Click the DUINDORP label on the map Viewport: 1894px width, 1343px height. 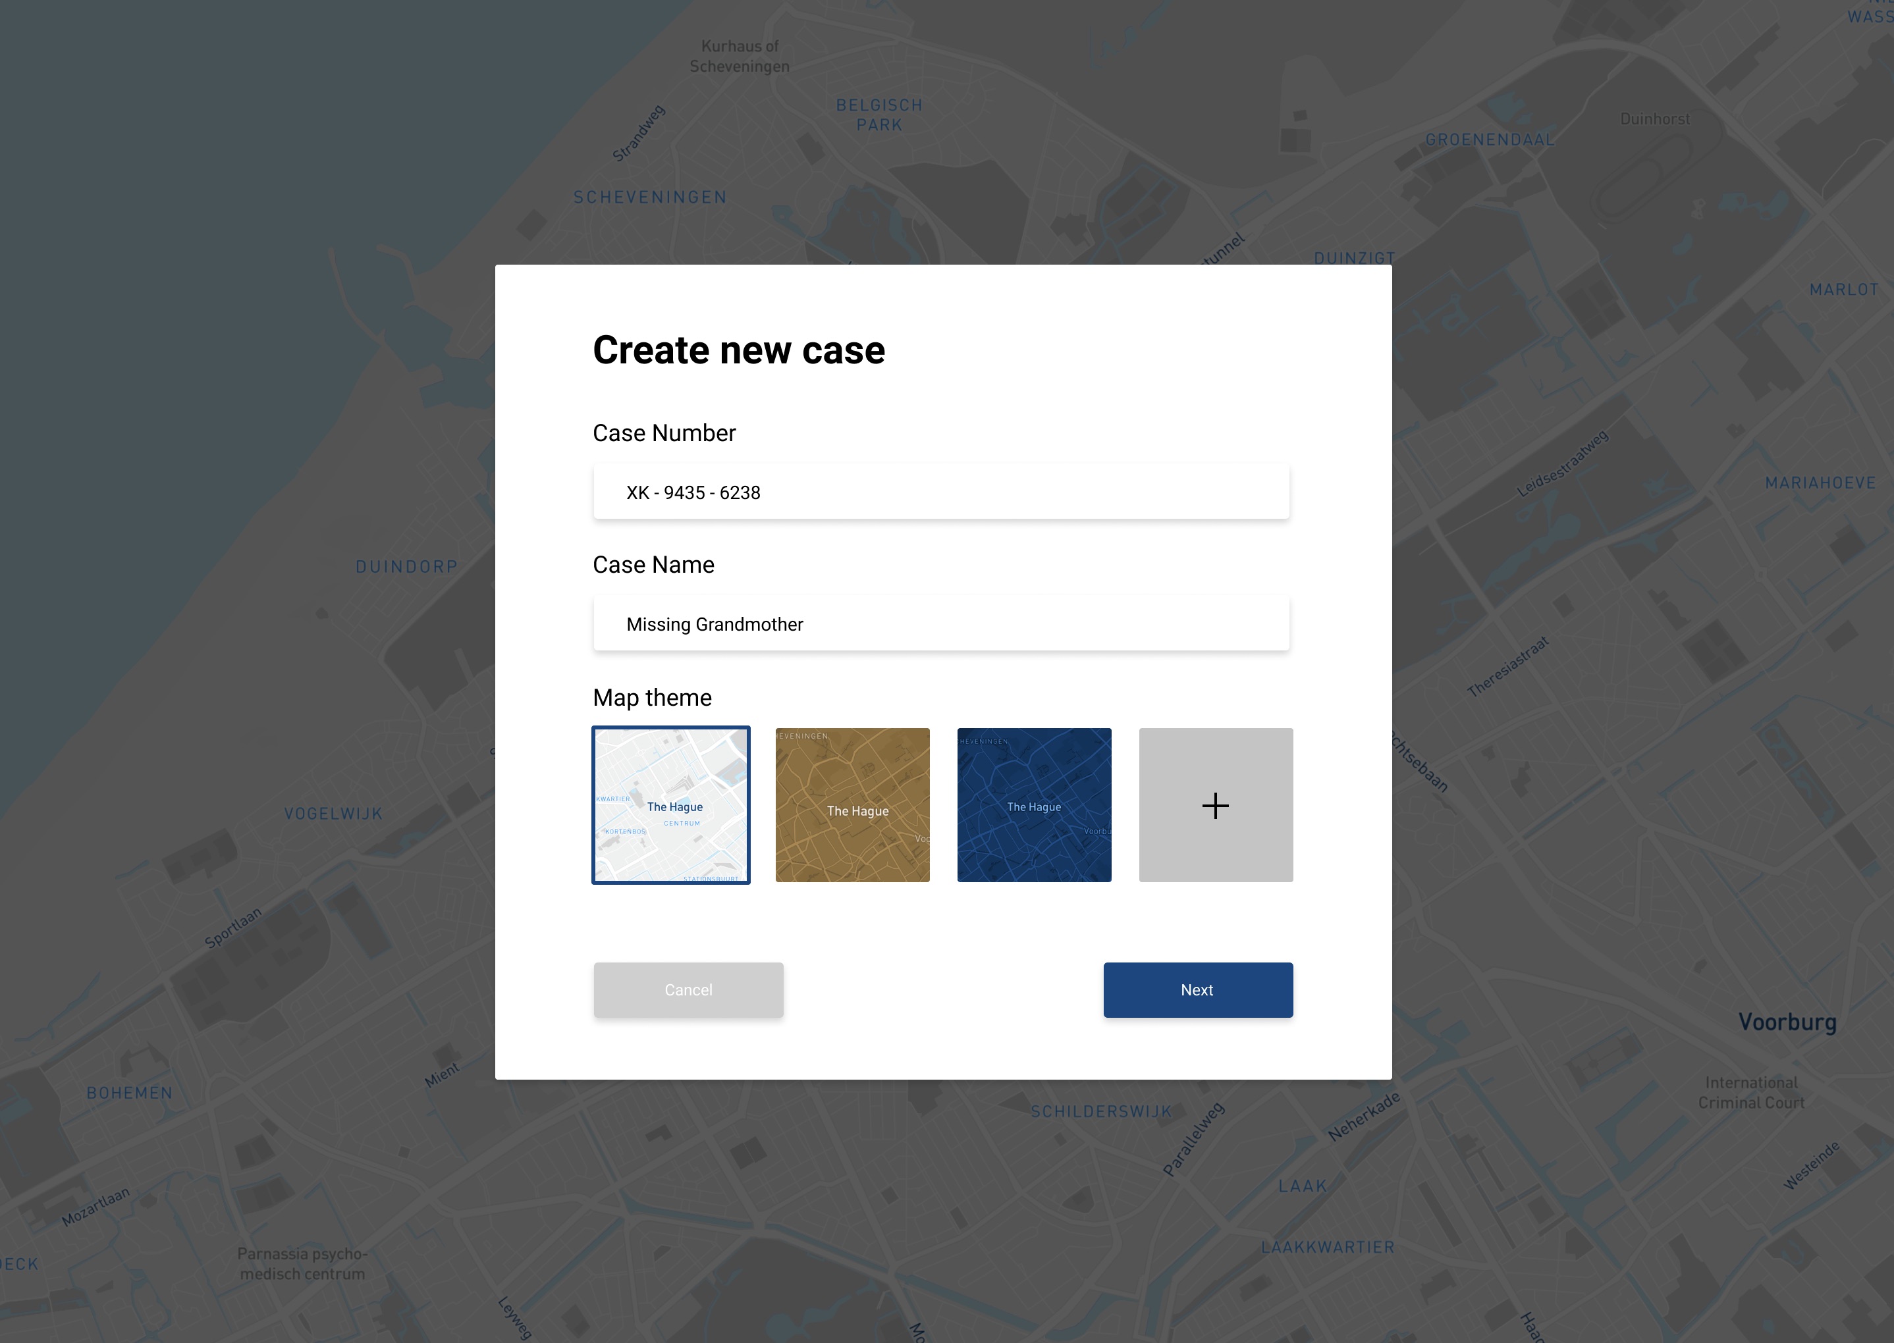tap(406, 566)
